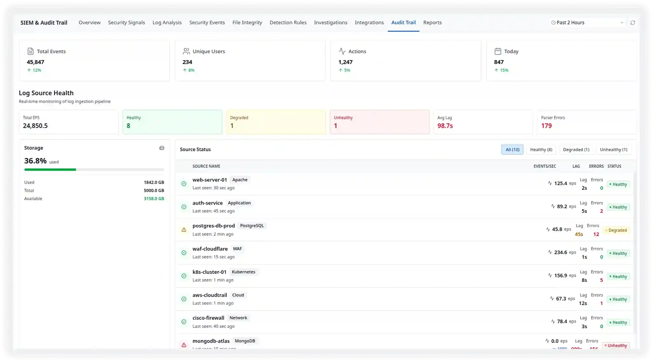Viewport: 653px width, 362px height.
Task: Click mongodb-atlas red alert icon
Action: [x=184, y=345]
